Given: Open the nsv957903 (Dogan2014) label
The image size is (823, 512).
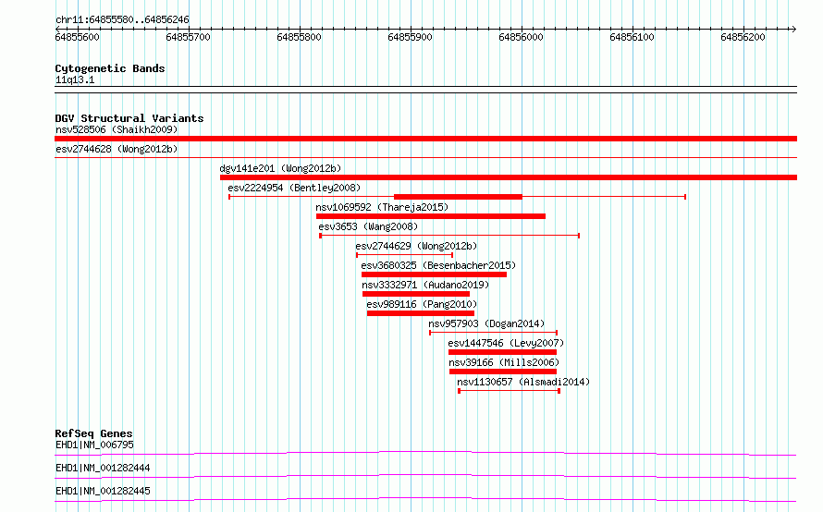Looking at the screenshot, I should (486, 323).
